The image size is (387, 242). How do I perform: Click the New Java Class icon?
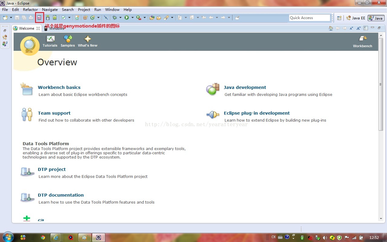pos(93,18)
